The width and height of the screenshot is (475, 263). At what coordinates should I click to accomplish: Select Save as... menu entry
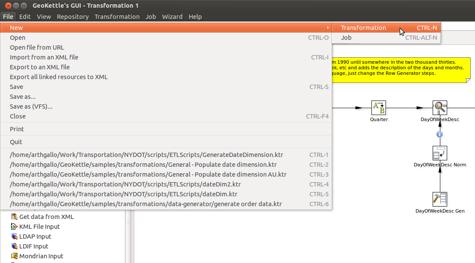166,97
